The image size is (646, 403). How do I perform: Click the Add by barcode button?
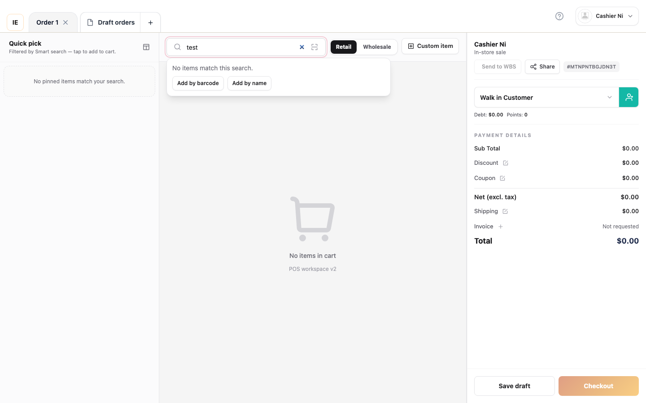[198, 83]
